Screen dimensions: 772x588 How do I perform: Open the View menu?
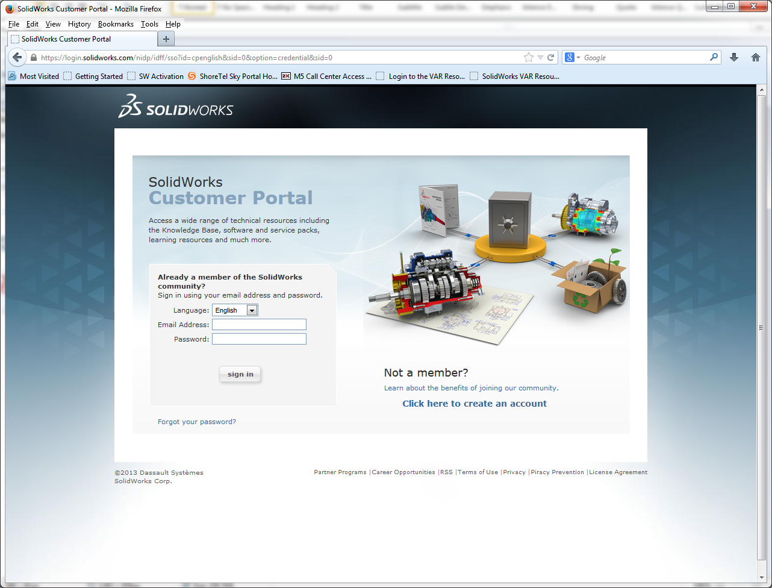(53, 24)
